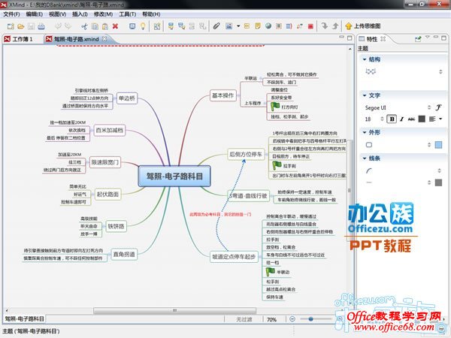Toggle Italic in the 文字 section

402,119
